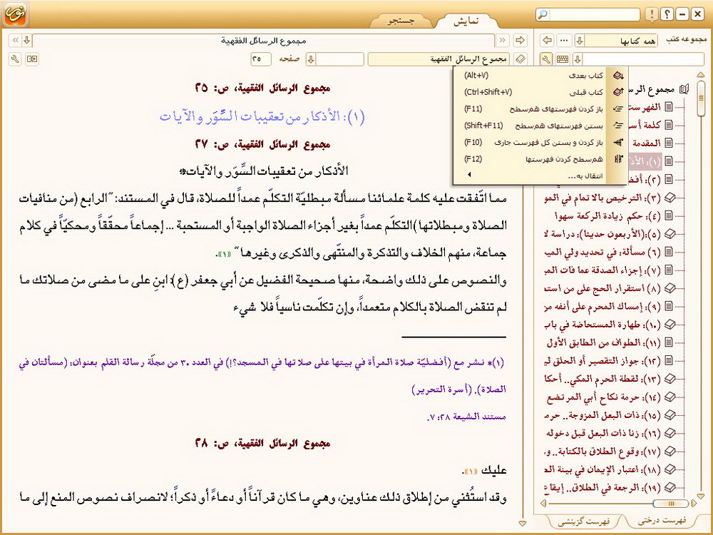Click the vertical scrollbar thumb of the index tree
713x535 pixels.
tap(701, 98)
